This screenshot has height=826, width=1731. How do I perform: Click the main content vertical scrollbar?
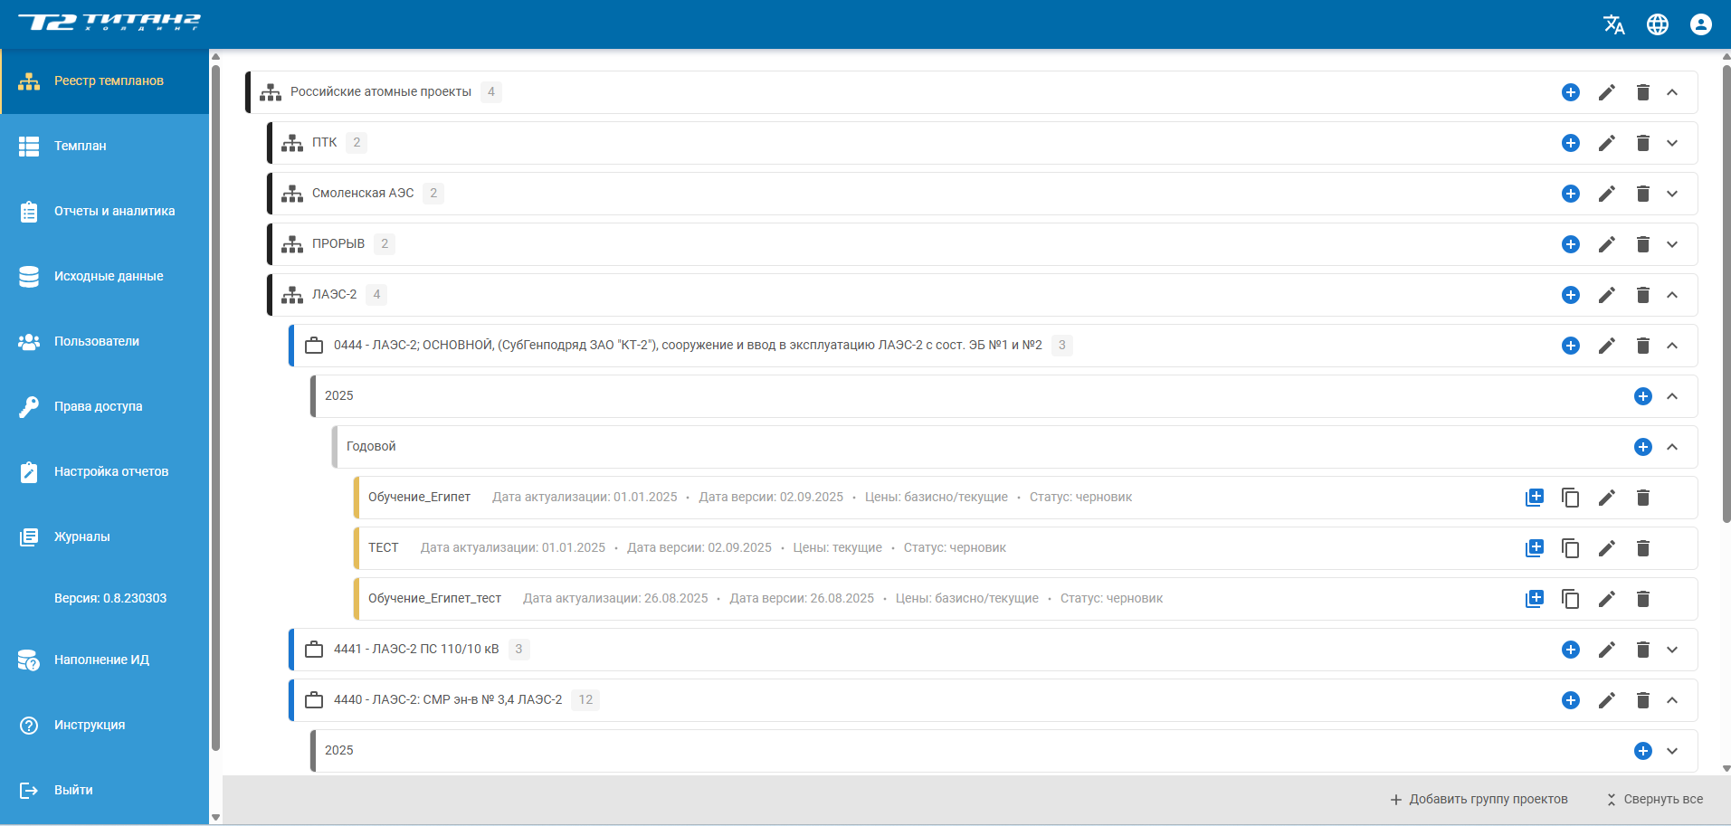(1726, 290)
